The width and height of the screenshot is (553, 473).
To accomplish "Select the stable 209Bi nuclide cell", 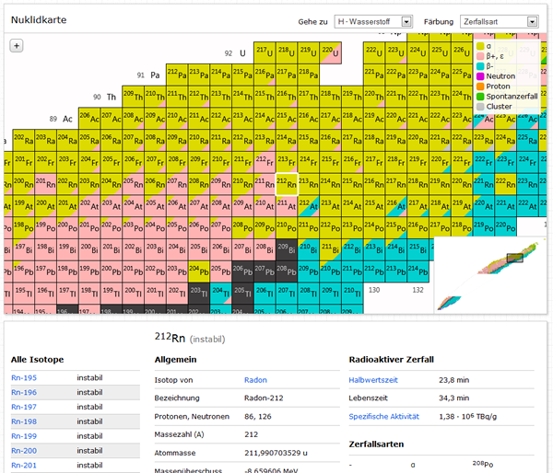I will coord(287,249).
